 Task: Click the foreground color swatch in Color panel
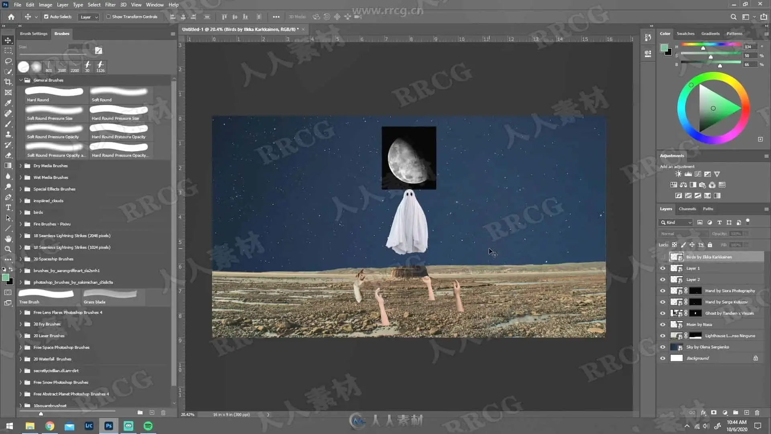[x=664, y=48]
